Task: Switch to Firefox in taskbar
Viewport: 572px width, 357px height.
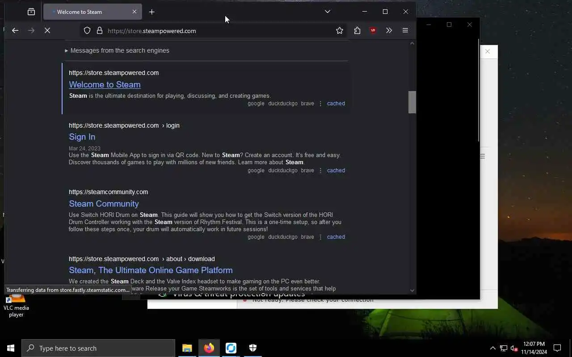Action: coord(209,348)
